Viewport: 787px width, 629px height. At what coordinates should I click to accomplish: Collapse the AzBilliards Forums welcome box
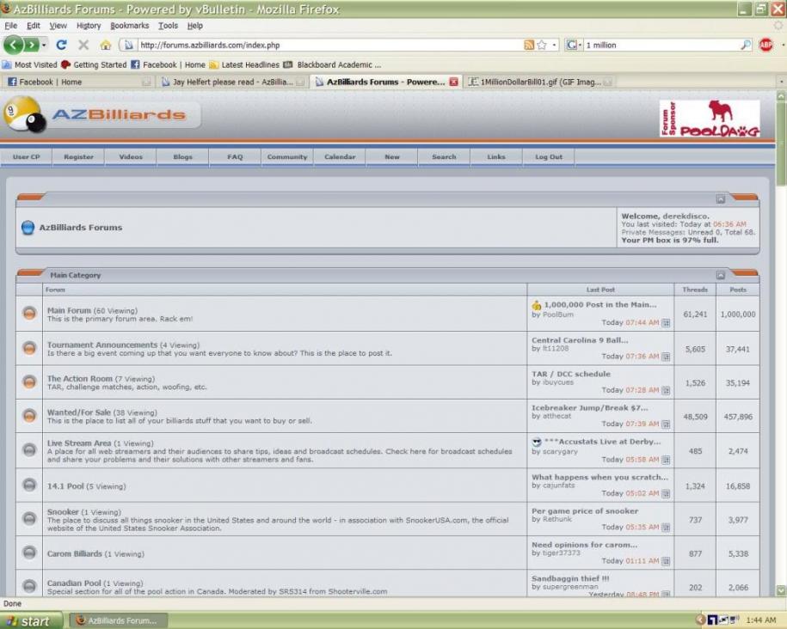click(x=721, y=198)
